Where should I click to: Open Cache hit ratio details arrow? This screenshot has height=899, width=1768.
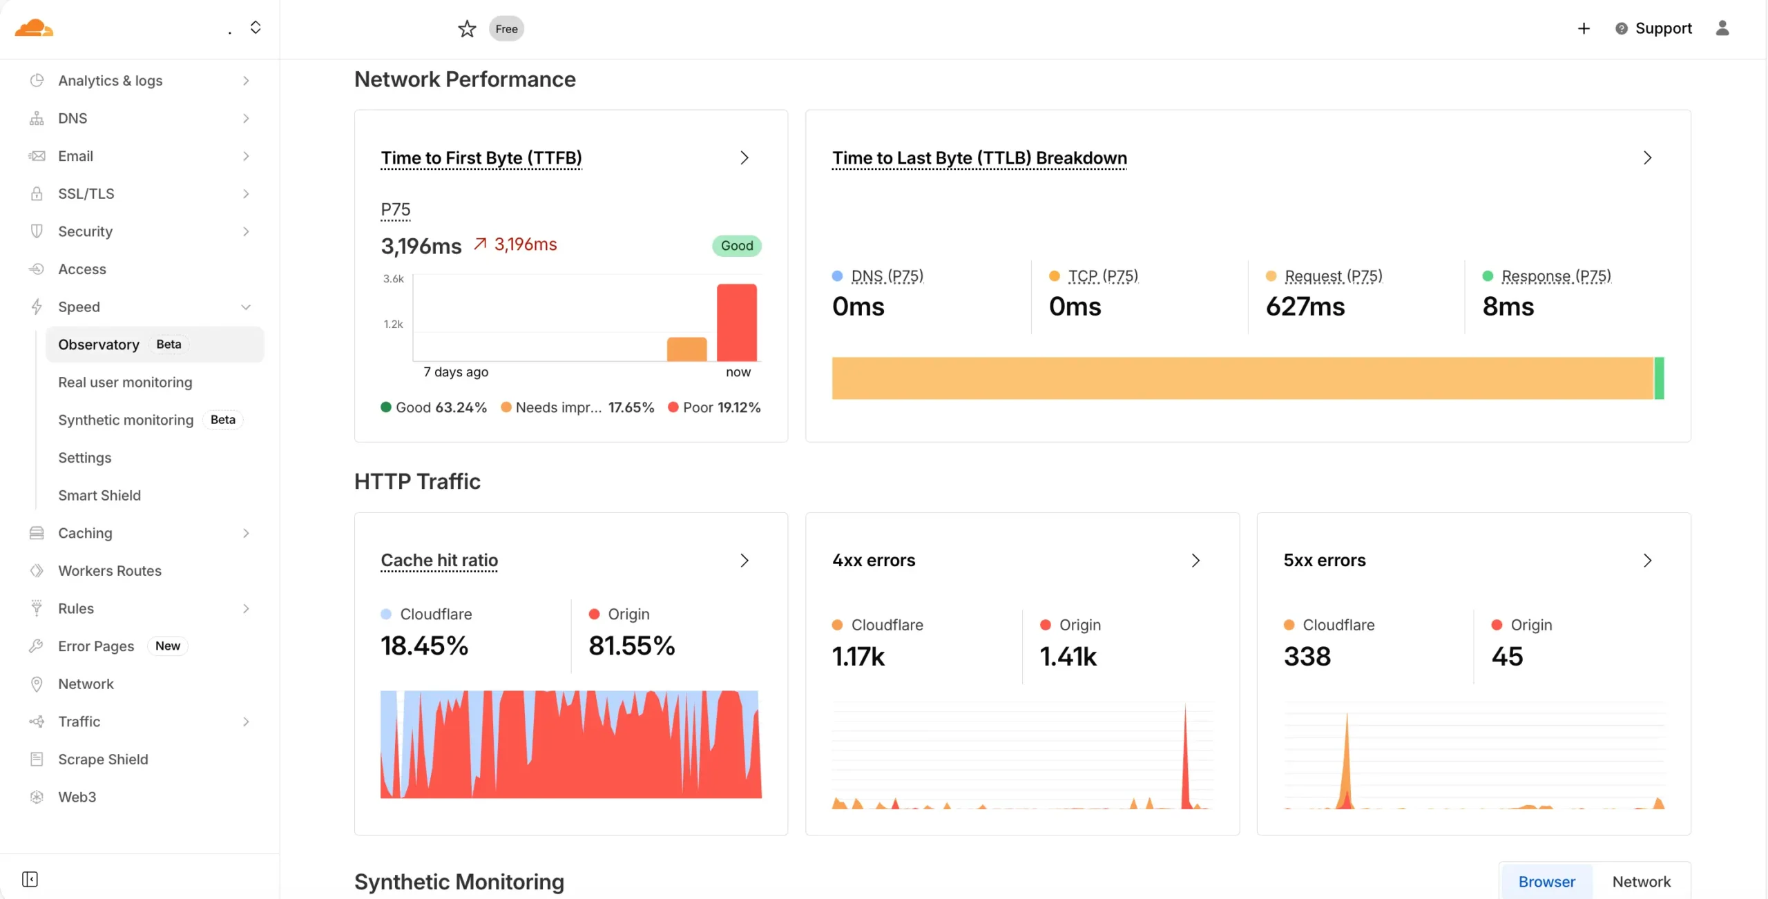[x=744, y=561]
